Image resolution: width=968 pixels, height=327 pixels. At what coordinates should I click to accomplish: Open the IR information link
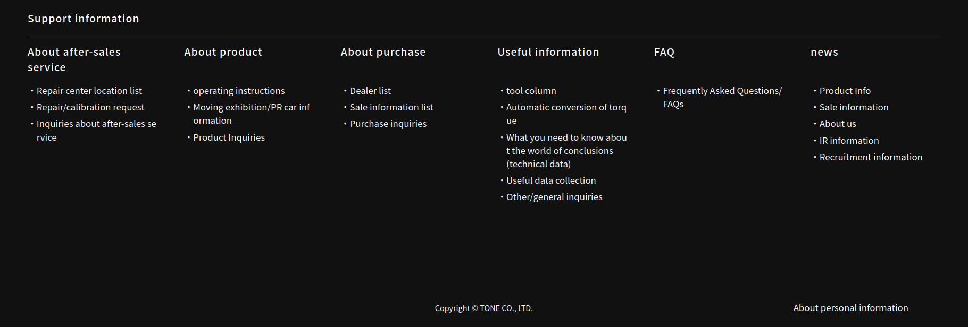click(x=849, y=141)
